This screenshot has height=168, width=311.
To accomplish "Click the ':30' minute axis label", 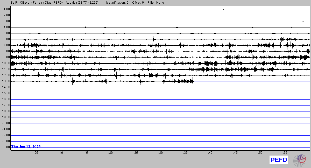I will pyautogui.click(x=160, y=153).
